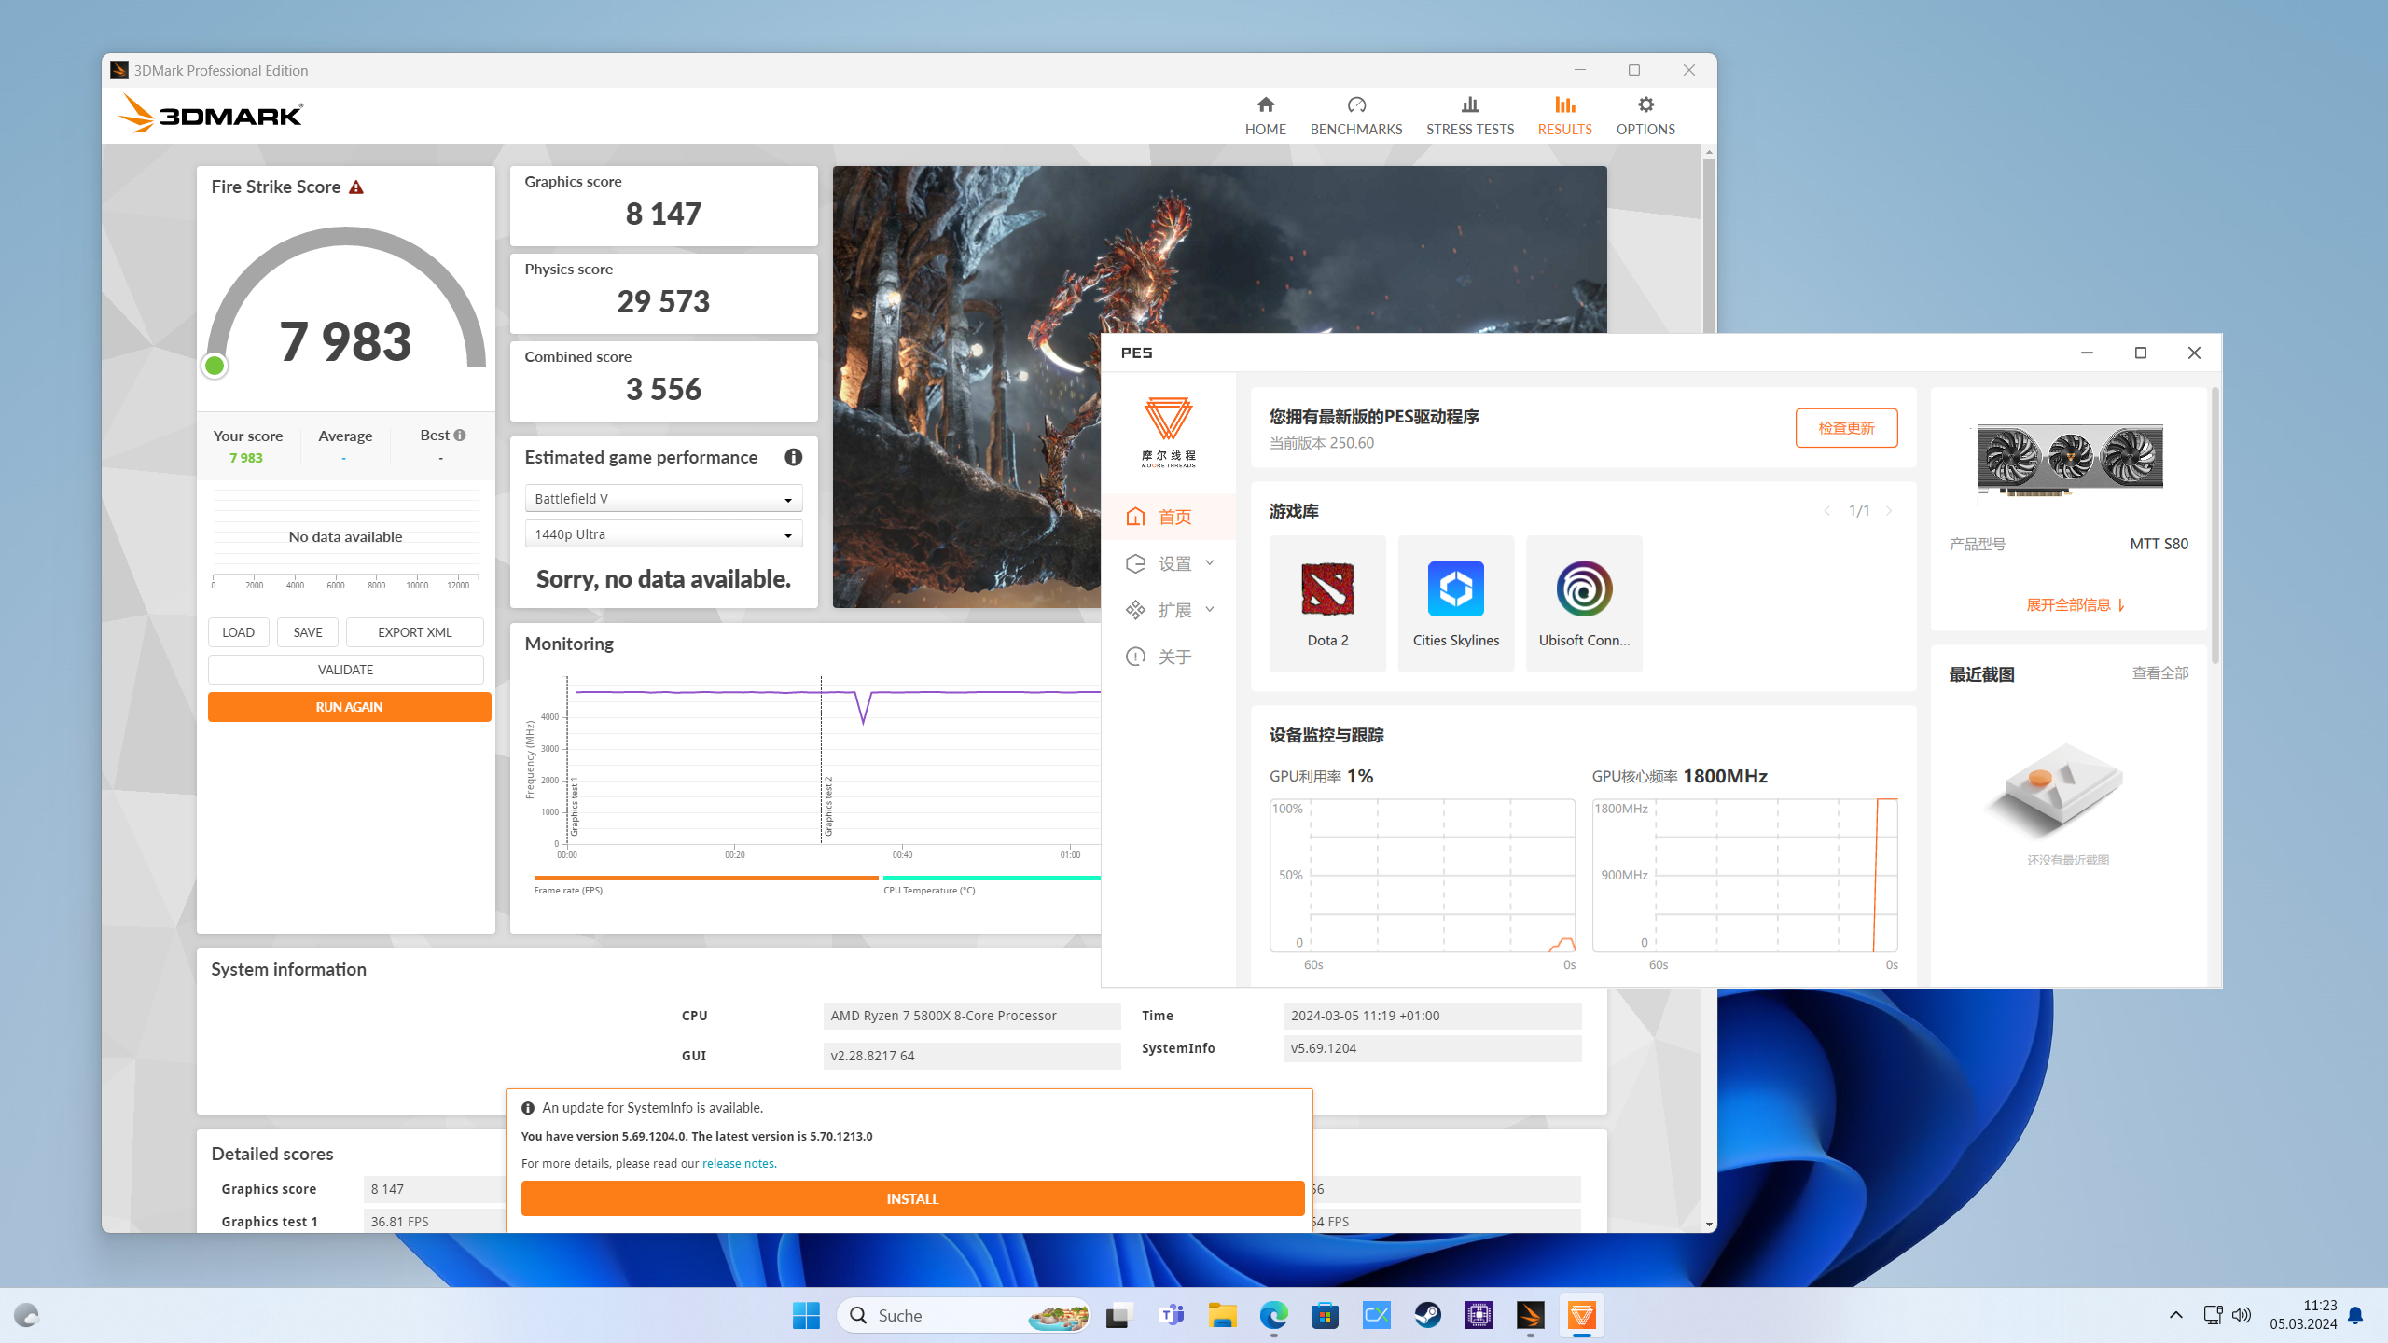
Task: Open Cities Skylines in the game library
Action: pos(1455,602)
